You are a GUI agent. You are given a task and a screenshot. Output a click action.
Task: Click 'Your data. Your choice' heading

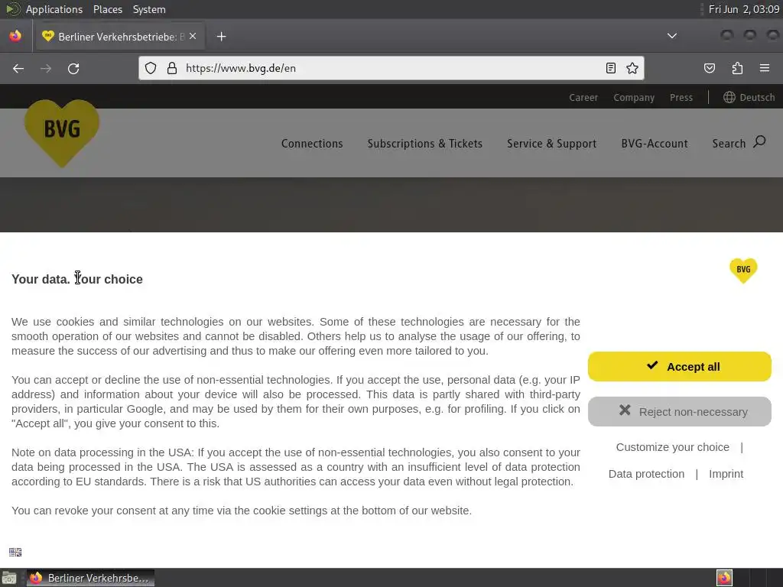pos(77,279)
